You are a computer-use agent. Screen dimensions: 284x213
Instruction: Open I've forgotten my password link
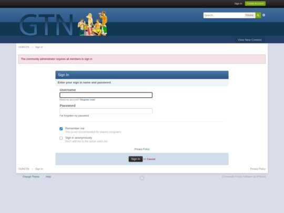(74, 116)
